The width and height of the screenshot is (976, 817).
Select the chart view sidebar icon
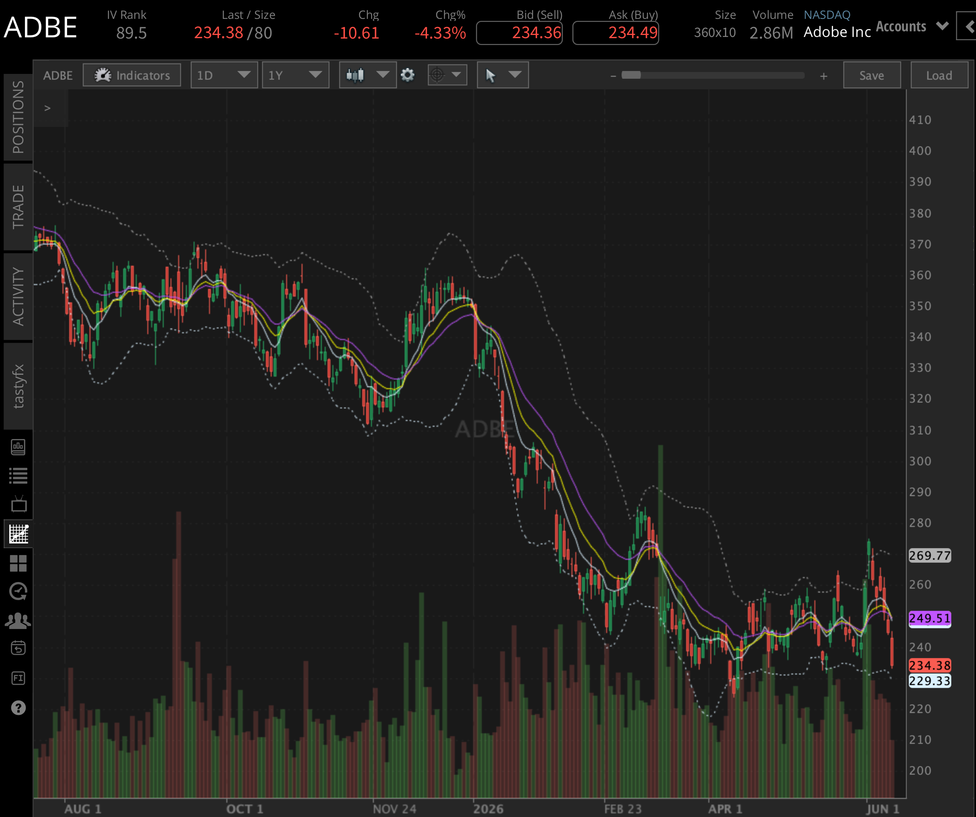click(x=18, y=533)
